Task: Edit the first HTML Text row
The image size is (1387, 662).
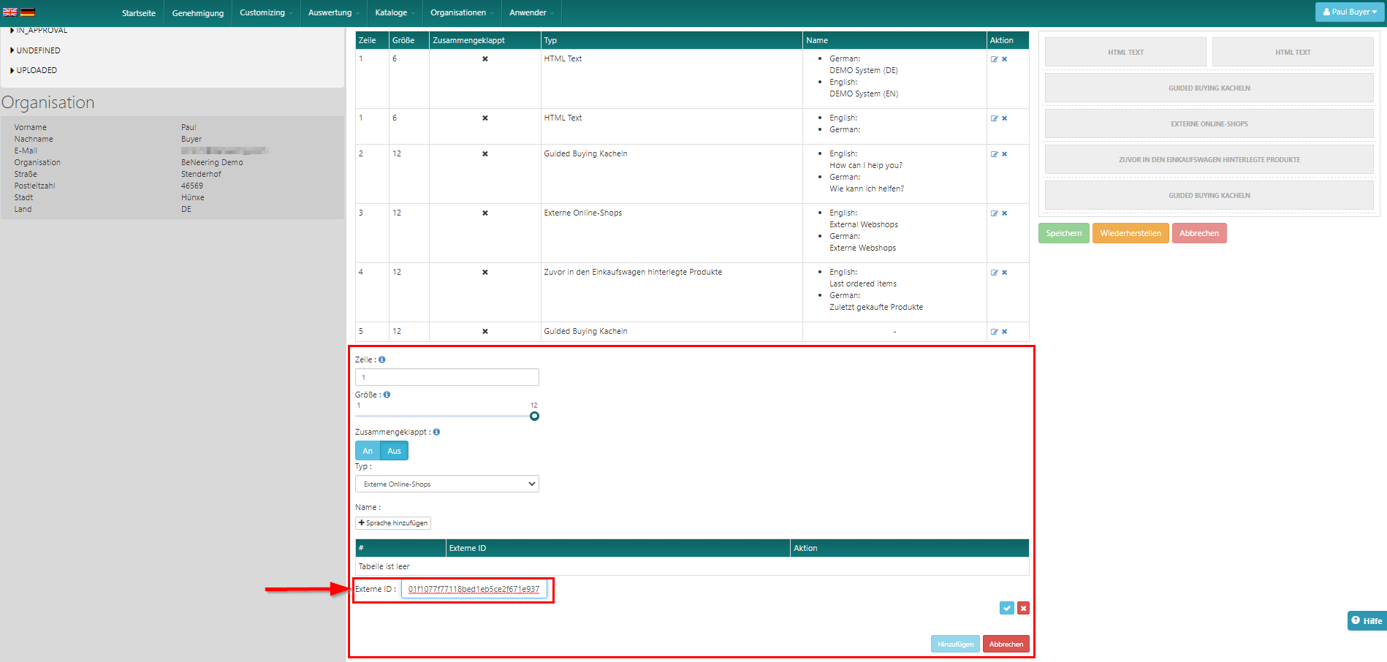Action: pos(994,59)
